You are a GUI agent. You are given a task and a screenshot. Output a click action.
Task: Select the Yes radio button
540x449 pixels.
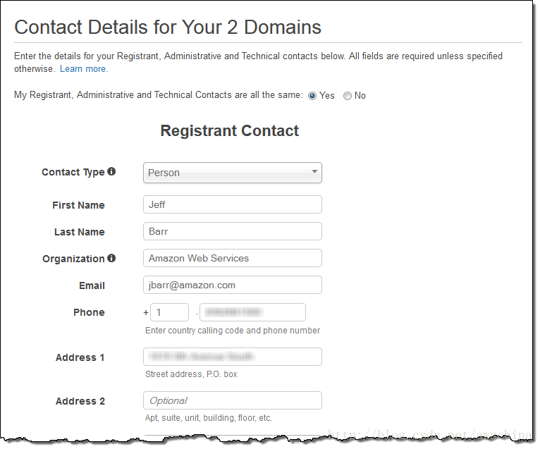pos(312,96)
